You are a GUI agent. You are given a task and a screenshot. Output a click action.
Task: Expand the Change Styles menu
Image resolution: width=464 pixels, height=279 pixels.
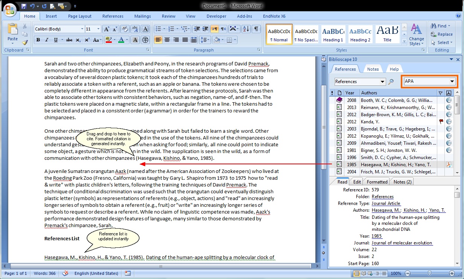click(x=416, y=35)
